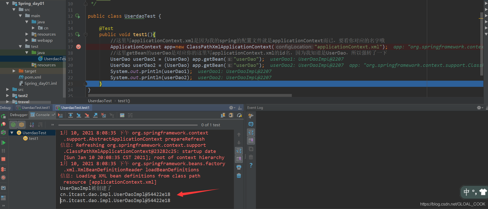This screenshot has width=488, height=209.
Task: Click Print icon in console gutter
Action: pos(239,167)
